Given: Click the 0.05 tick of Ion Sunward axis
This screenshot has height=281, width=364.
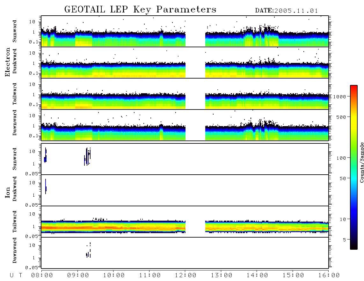Looking at the screenshot, I should (x=32, y=173).
